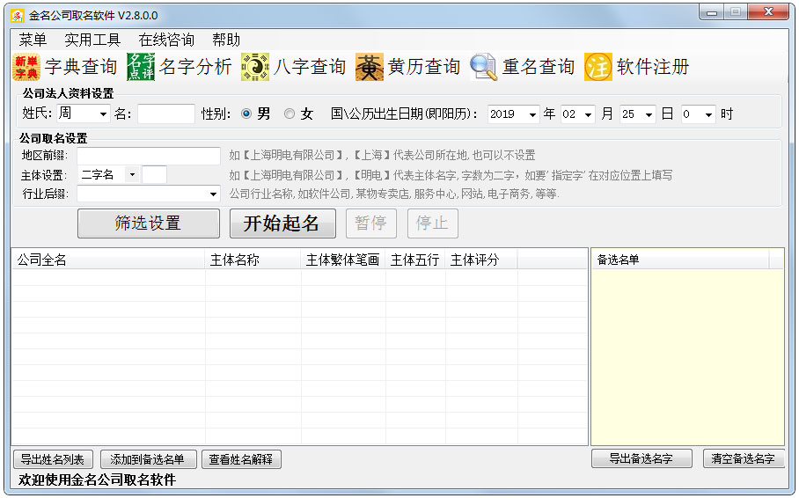Click the app logo in title bar
Viewport: 799px width, 498px height.
(x=18, y=16)
